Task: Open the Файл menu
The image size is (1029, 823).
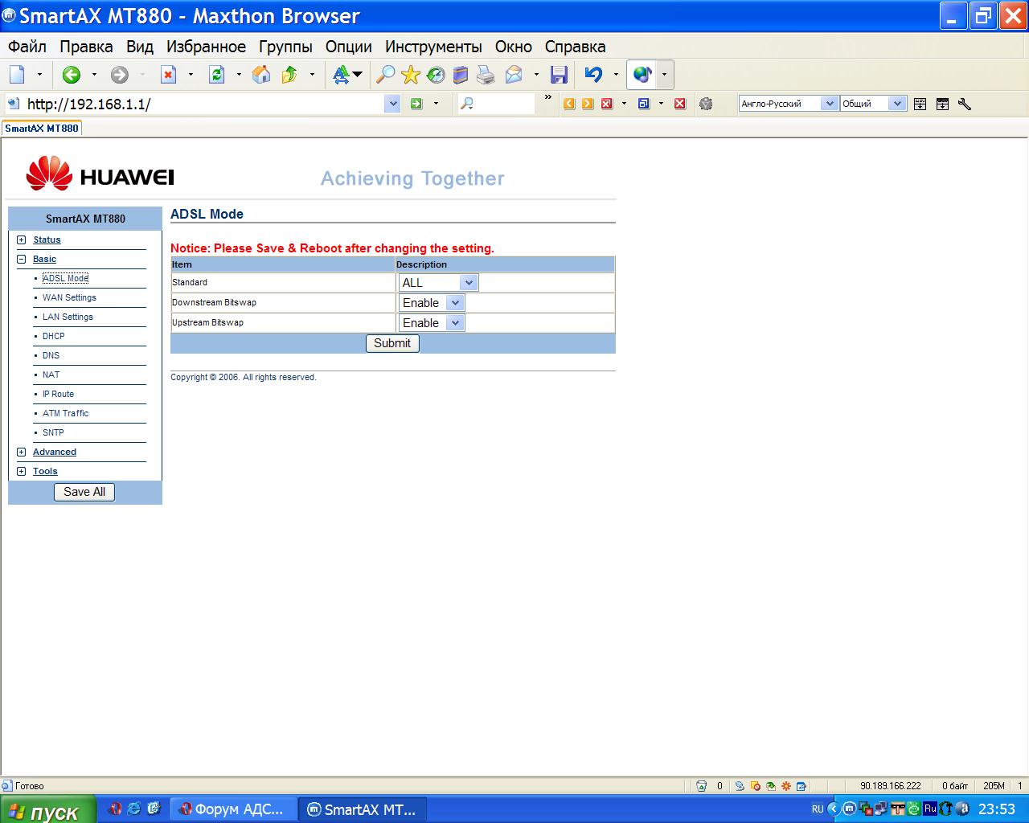Action: (27, 47)
